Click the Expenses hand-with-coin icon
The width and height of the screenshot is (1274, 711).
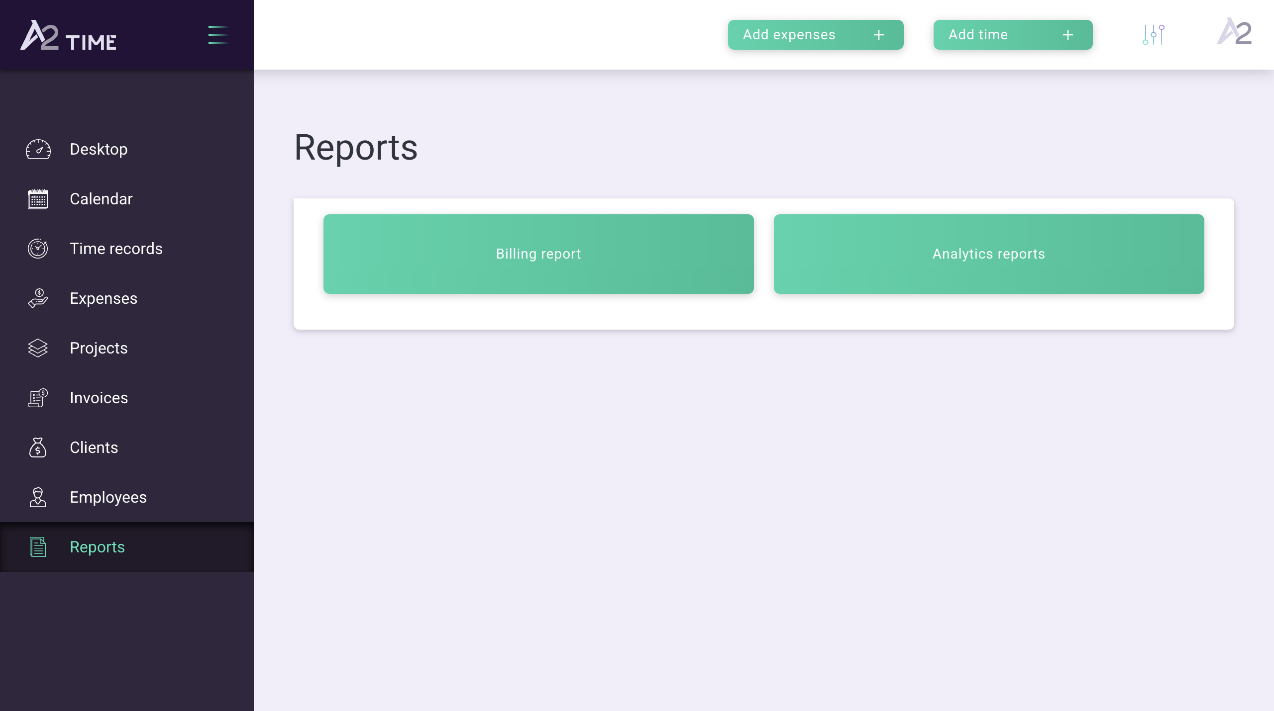tap(38, 298)
